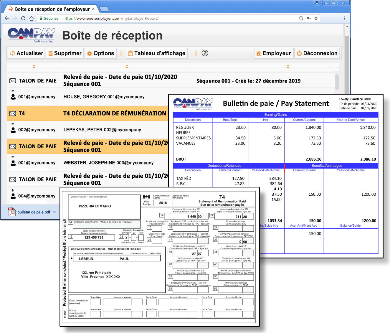This screenshot has height=333, width=390.
Task: Open download options chevron for bulletin de paie.pdf
Action: coord(54,212)
